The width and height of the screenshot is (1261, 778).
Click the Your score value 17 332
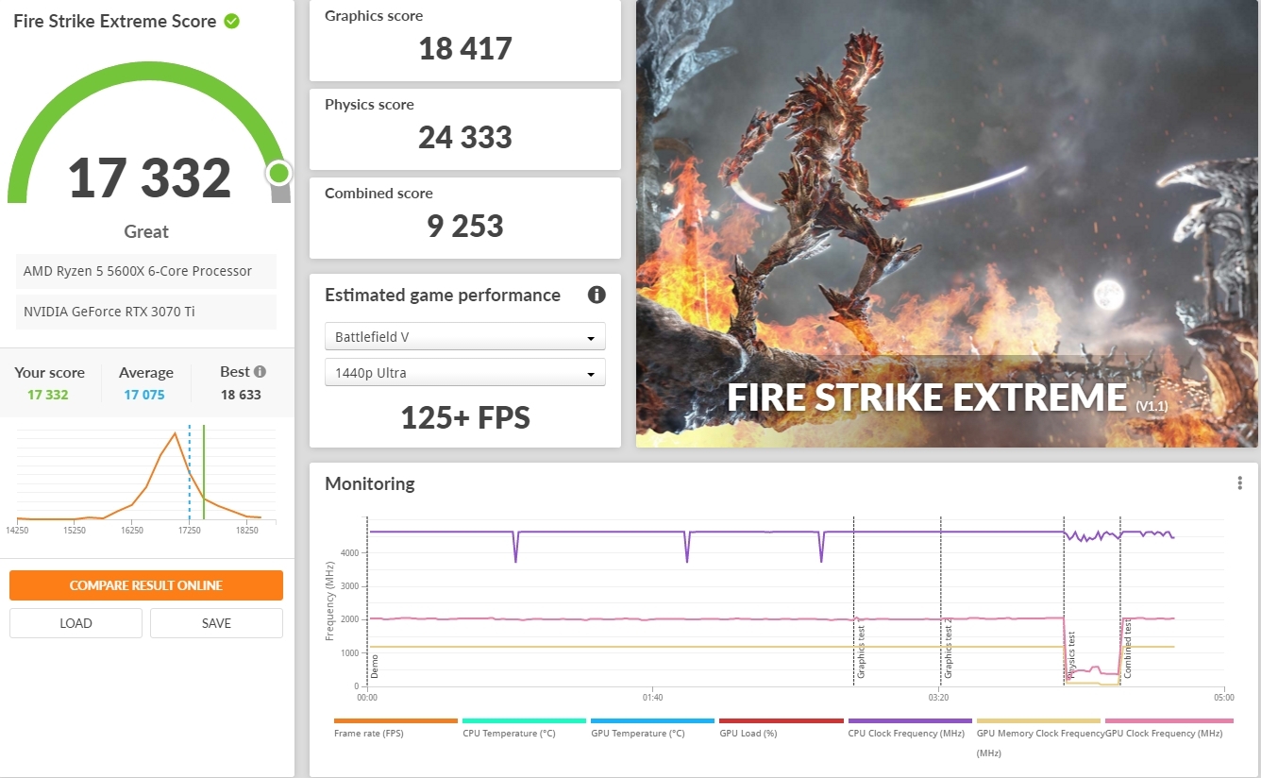(x=48, y=395)
